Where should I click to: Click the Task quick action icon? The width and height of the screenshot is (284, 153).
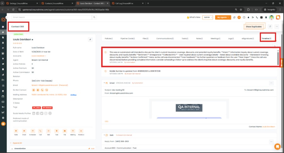point(57,130)
